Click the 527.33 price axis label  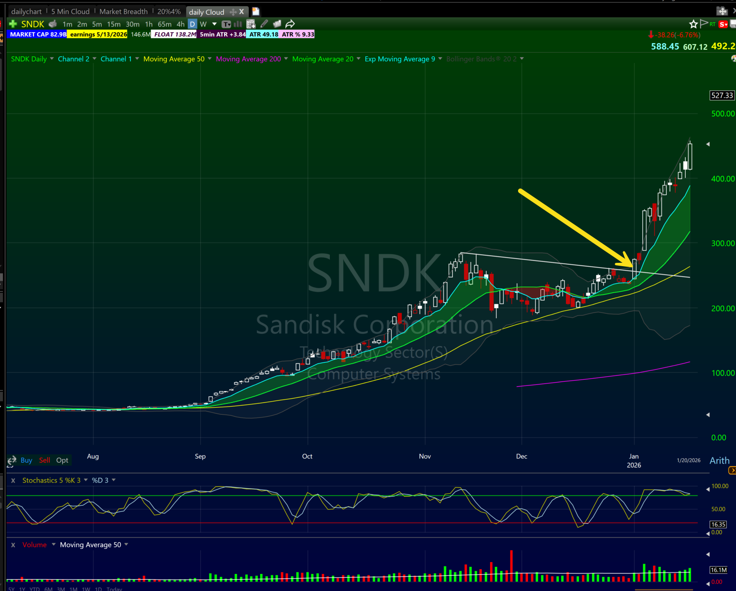tap(722, 95)
